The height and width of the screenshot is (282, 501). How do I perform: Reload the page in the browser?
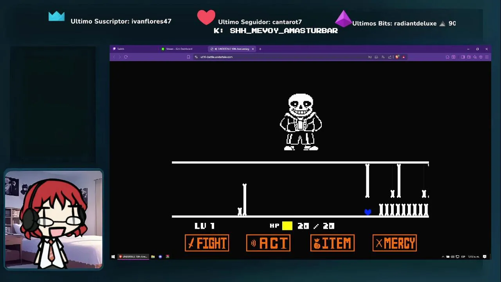(x=126, y=57)
